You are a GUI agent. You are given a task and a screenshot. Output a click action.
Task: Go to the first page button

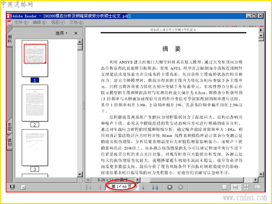pos(89,187)
